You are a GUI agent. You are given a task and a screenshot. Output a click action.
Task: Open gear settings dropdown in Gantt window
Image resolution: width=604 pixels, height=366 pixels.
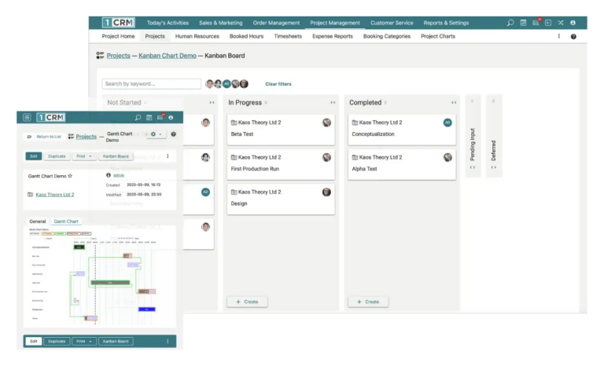[156, 134]
